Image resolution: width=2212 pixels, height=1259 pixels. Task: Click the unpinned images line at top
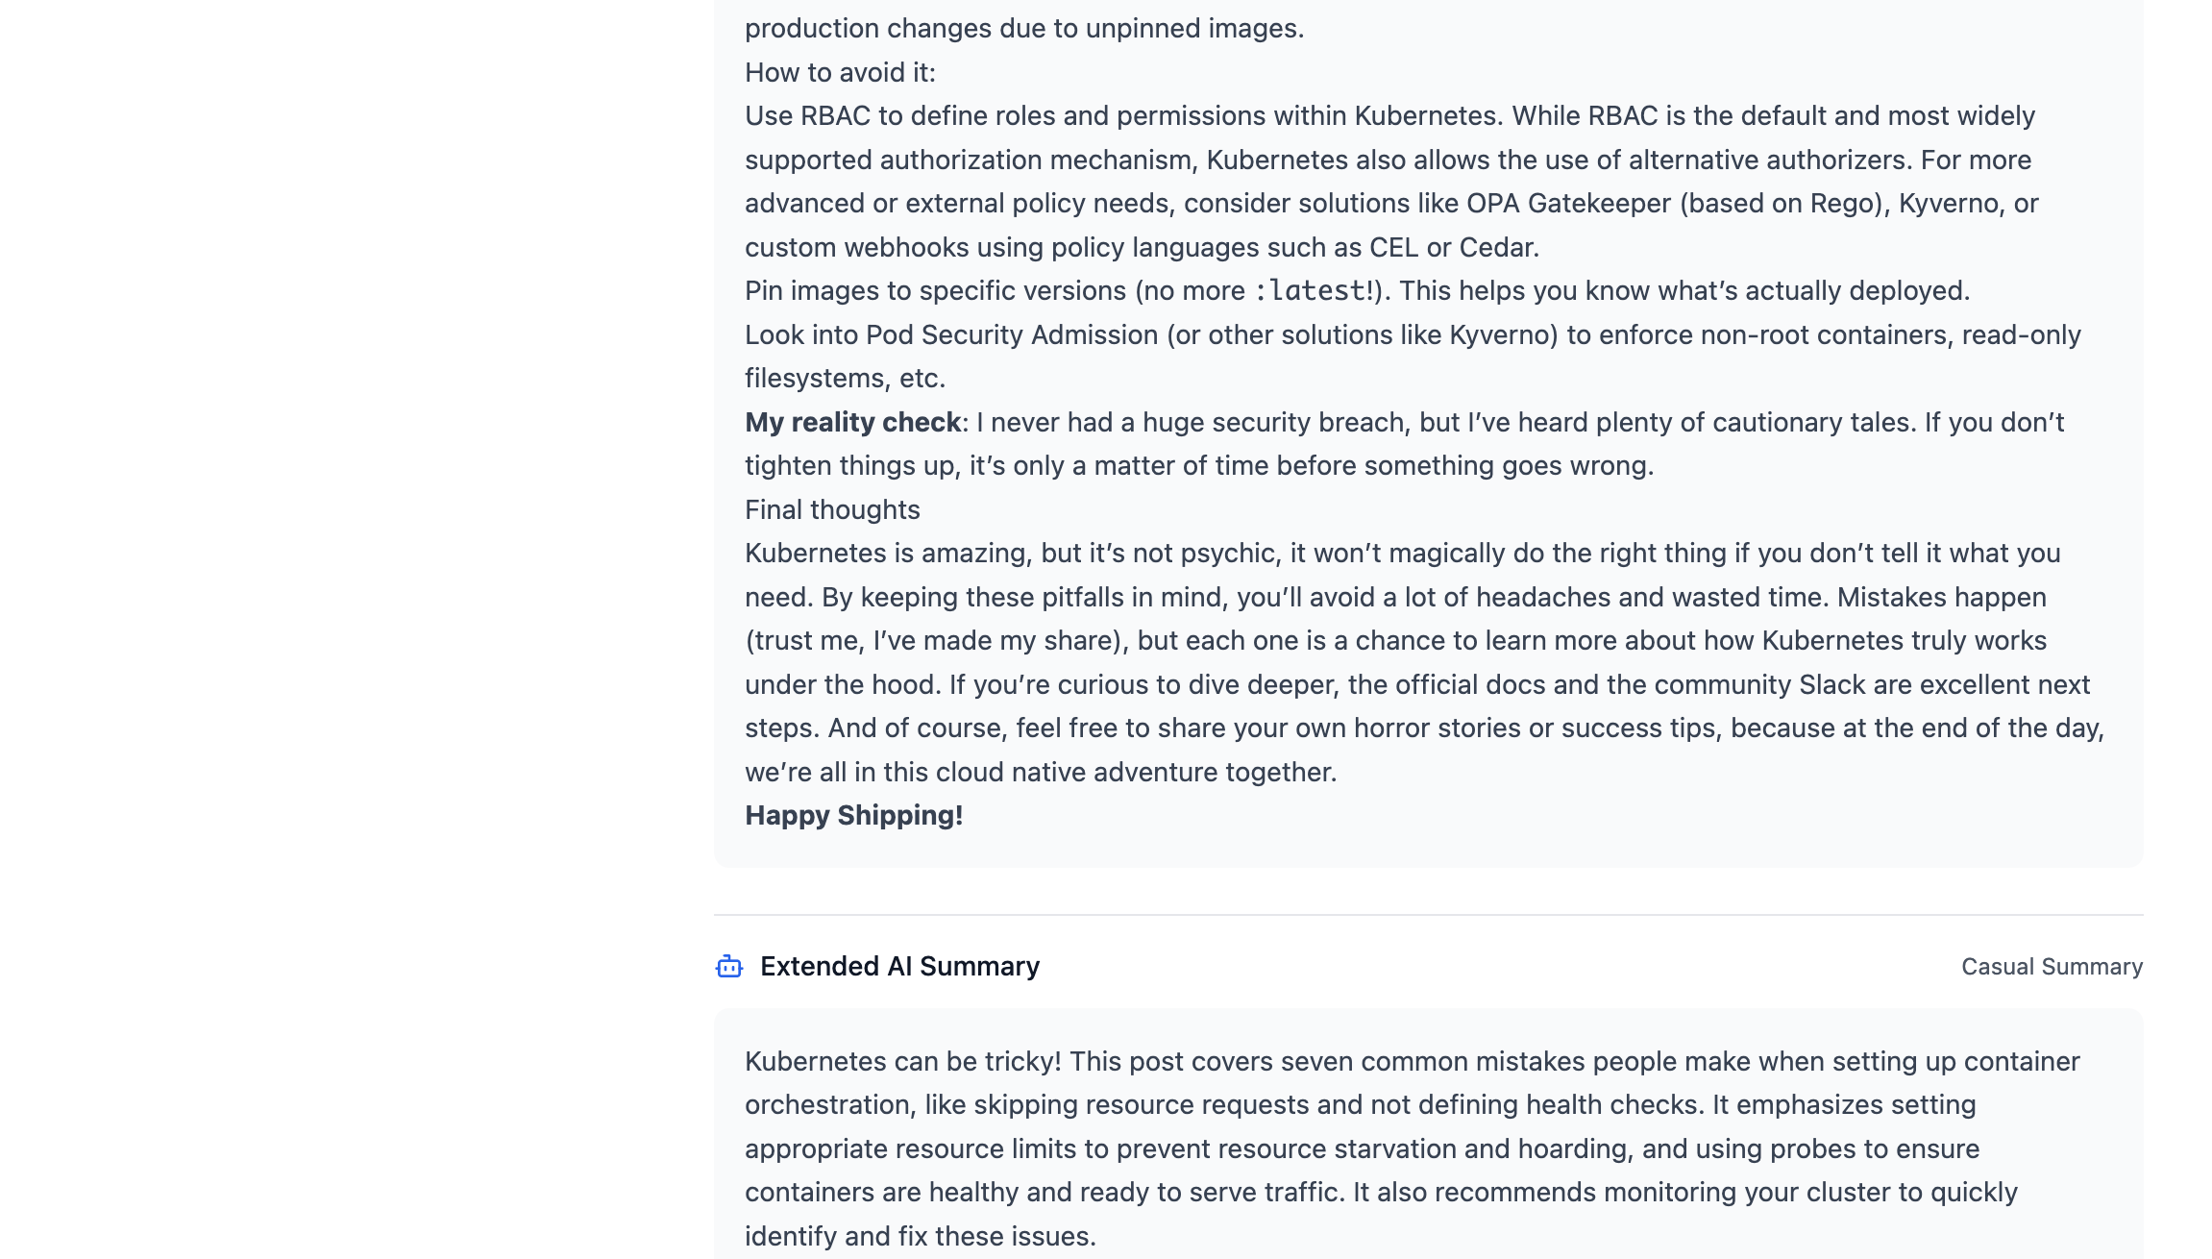[x=1024, y=29]
